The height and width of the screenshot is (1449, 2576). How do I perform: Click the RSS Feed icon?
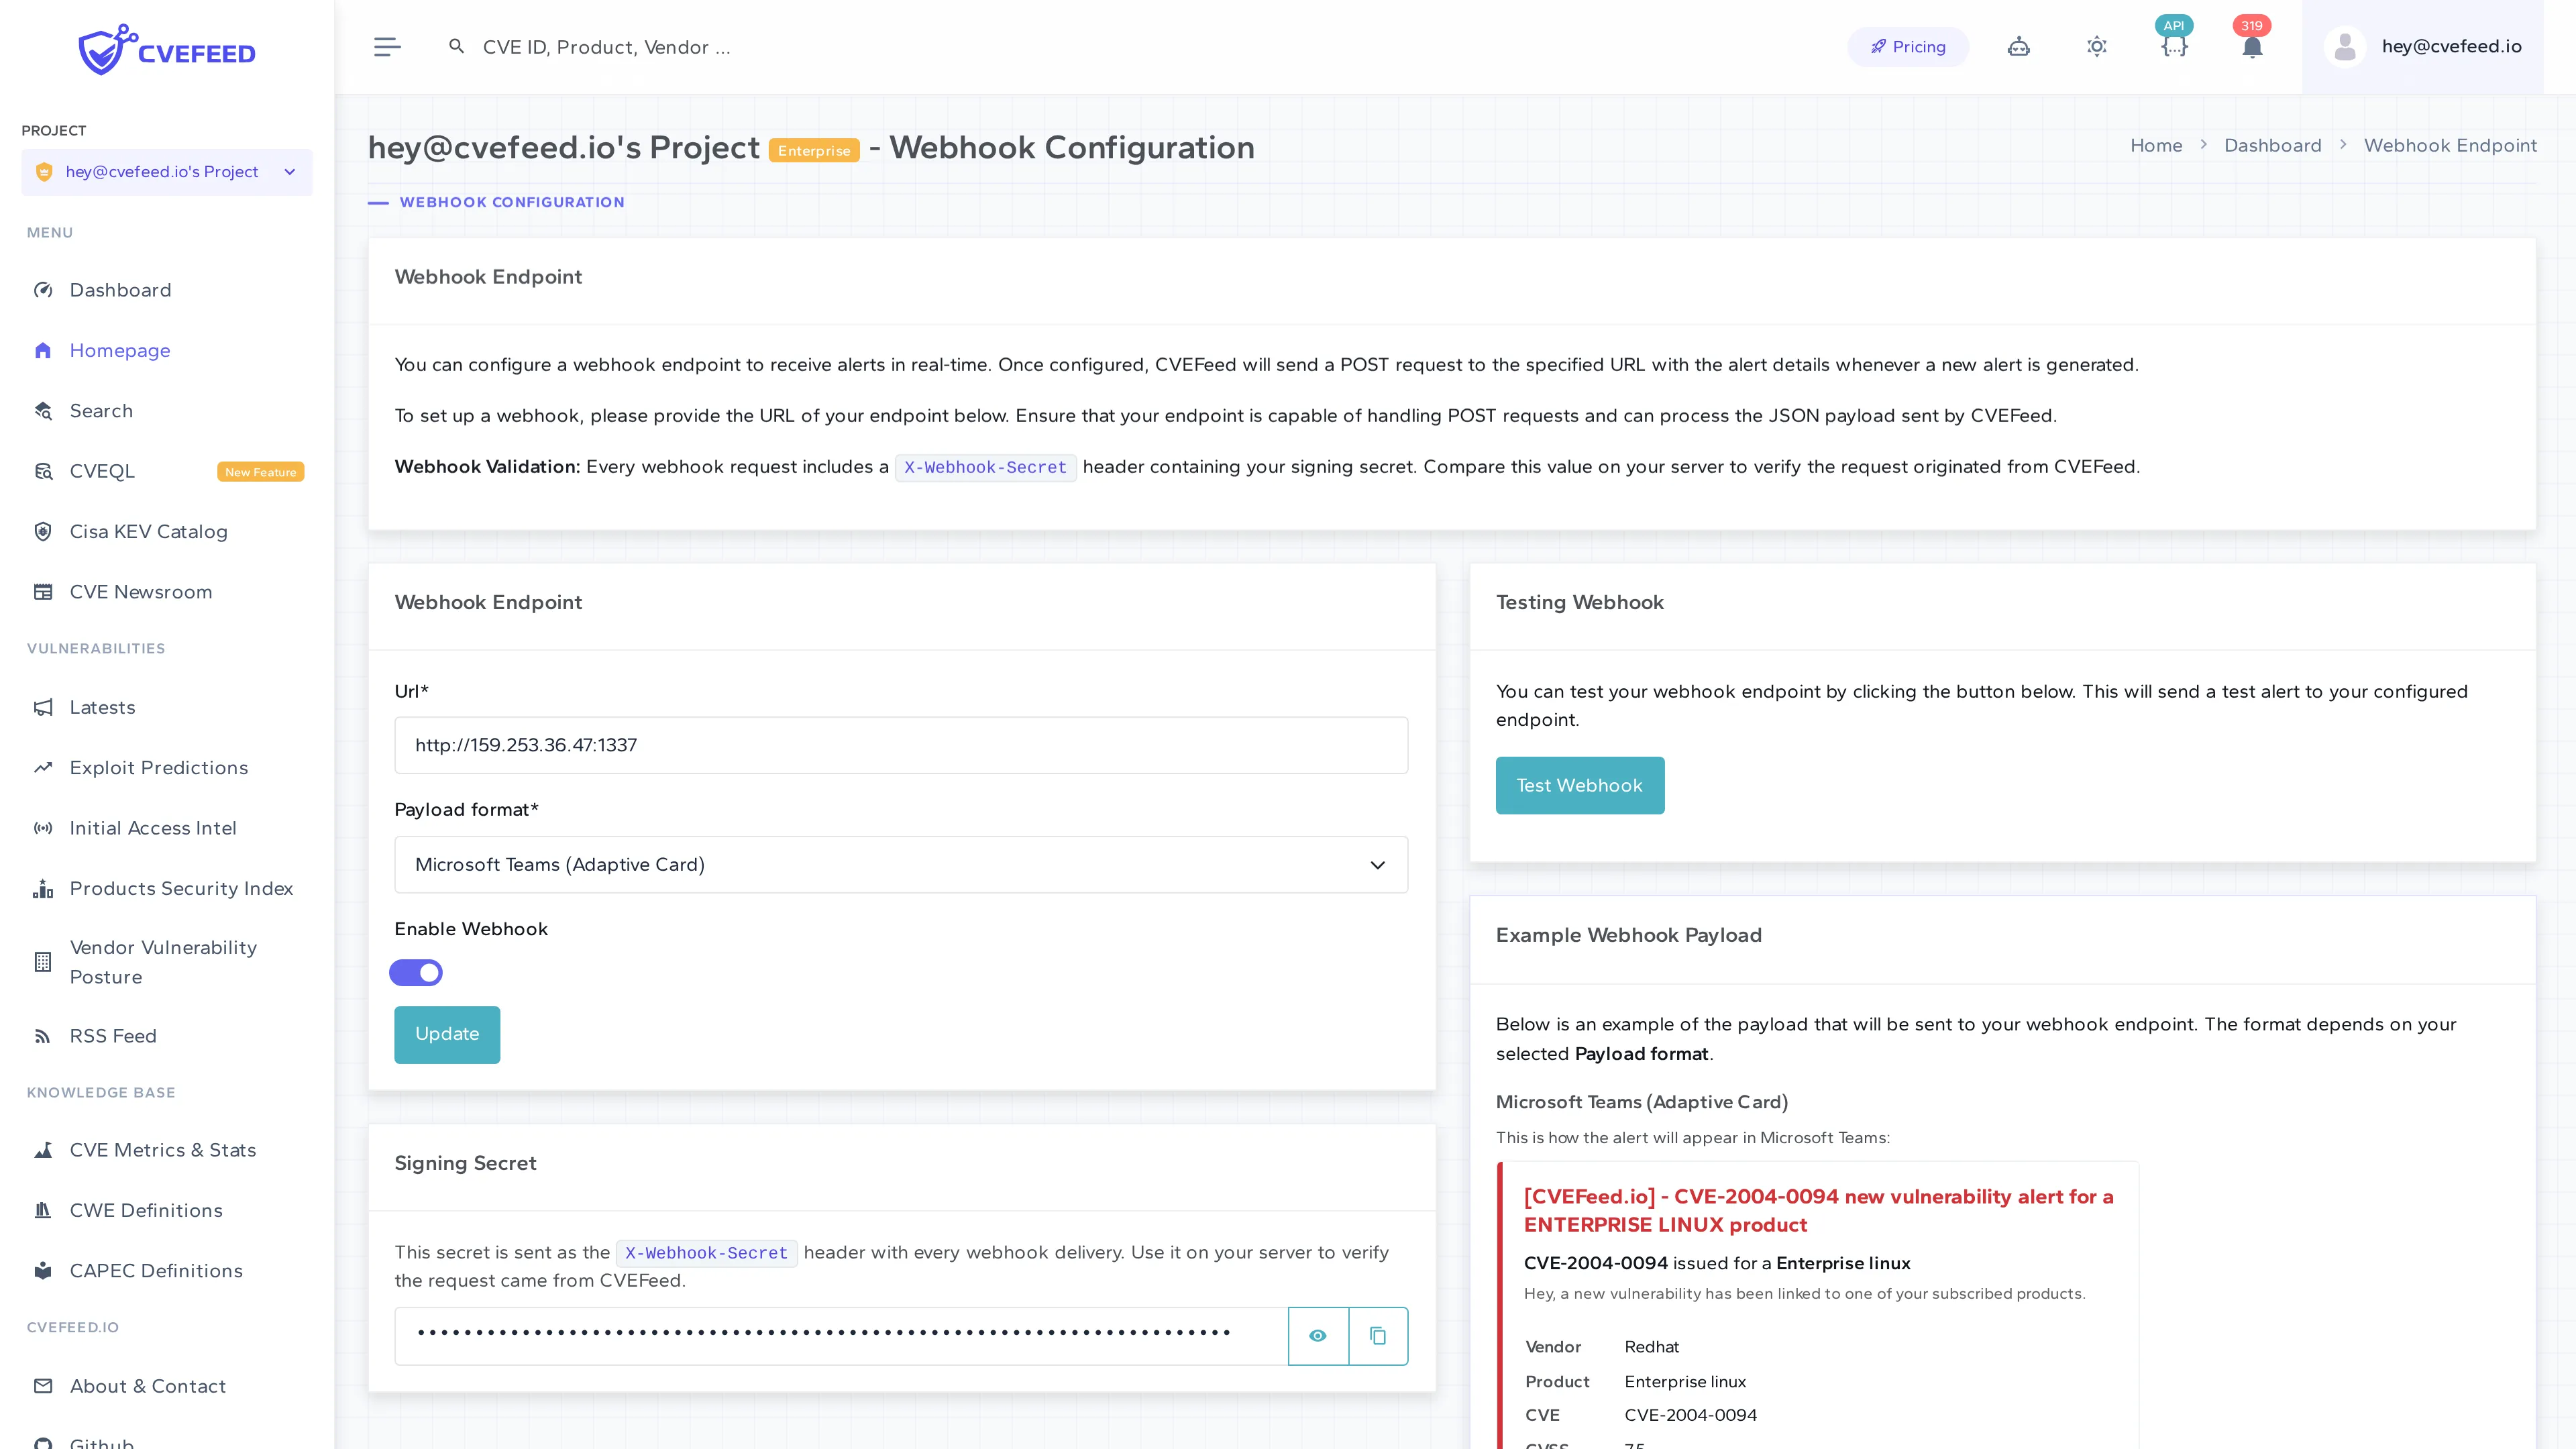point(43,1036)
